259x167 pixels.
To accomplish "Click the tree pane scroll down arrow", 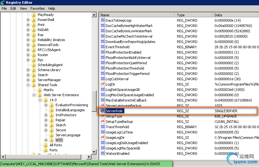I will click(x=94, y=152).
